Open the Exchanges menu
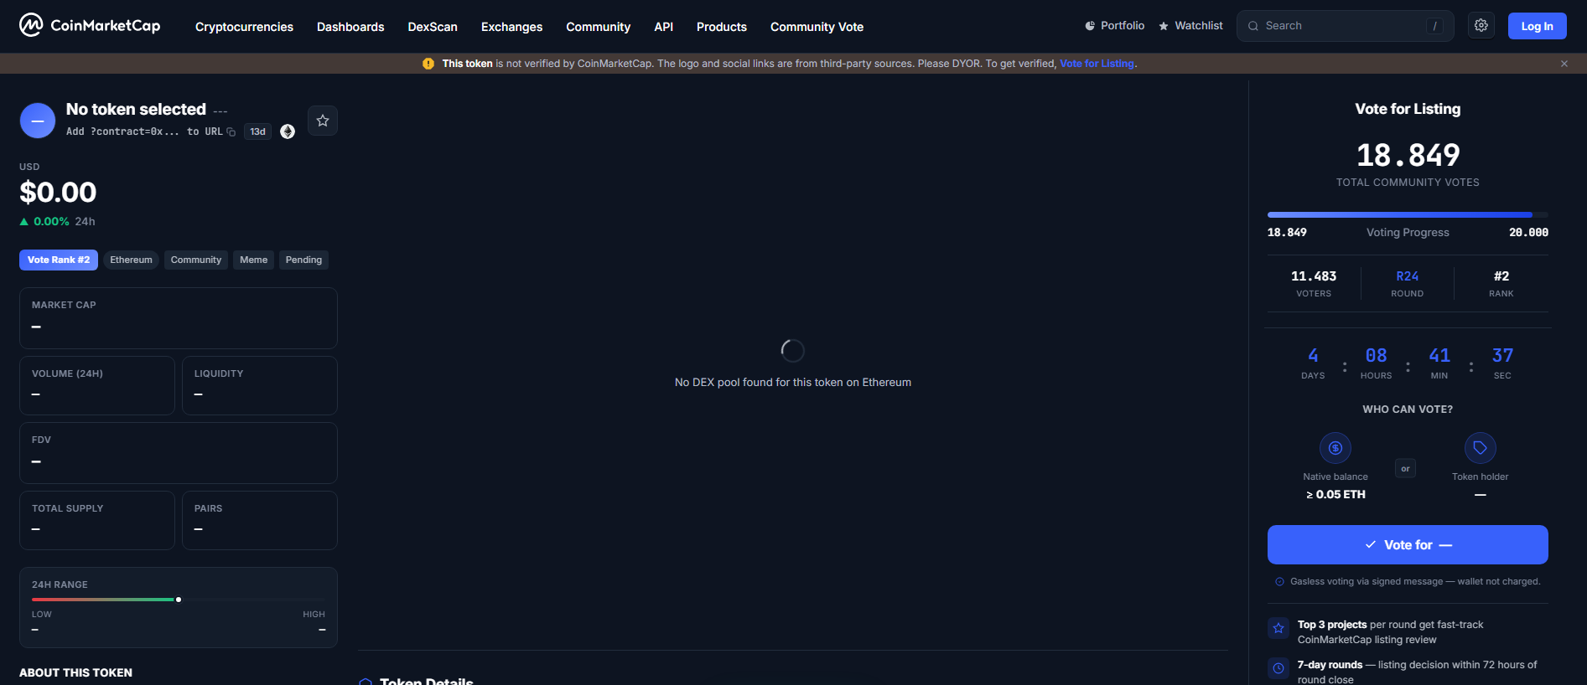The height and width of the screenshot is (685, 1587). click(511, 27)
